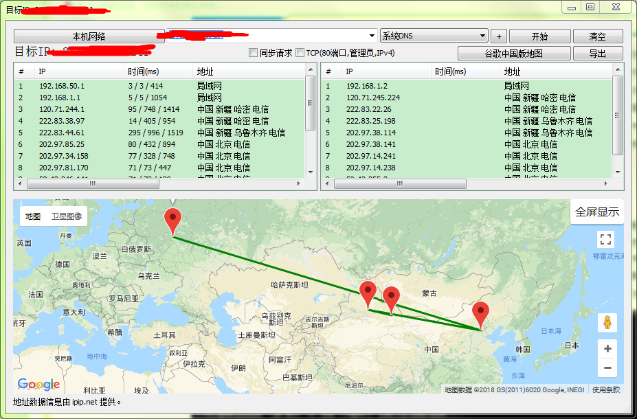
Task: Select the Urumqi marker, western Xinjiang pin
Action: pyautogui.click(x=368, y=295)
